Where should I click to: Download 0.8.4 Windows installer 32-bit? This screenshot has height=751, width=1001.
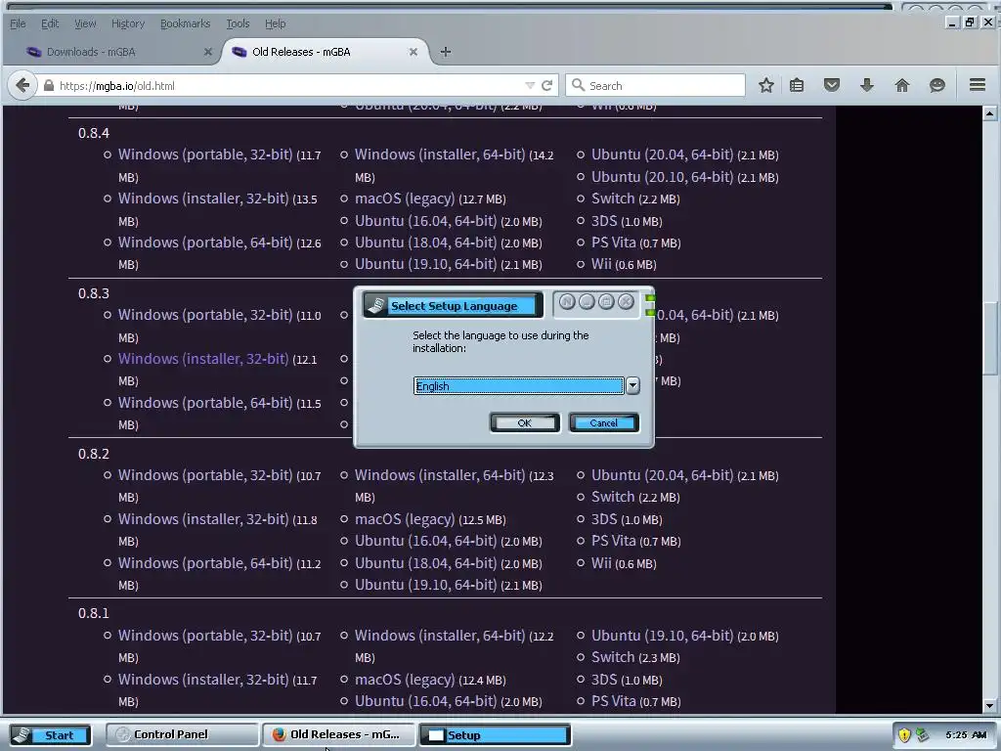203,199
